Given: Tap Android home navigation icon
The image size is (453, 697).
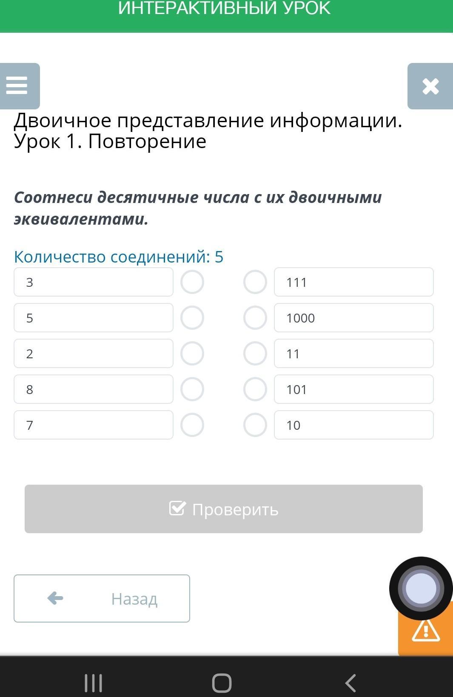Looking at the screenshot, I should (222, 683).
